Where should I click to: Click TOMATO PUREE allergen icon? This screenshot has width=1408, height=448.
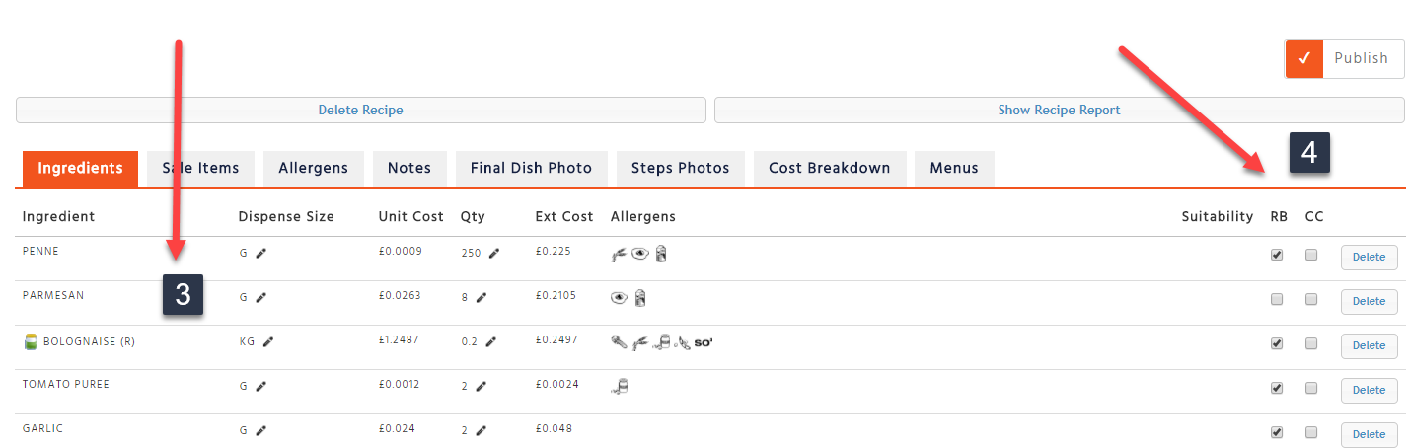[x=621, y=386]
